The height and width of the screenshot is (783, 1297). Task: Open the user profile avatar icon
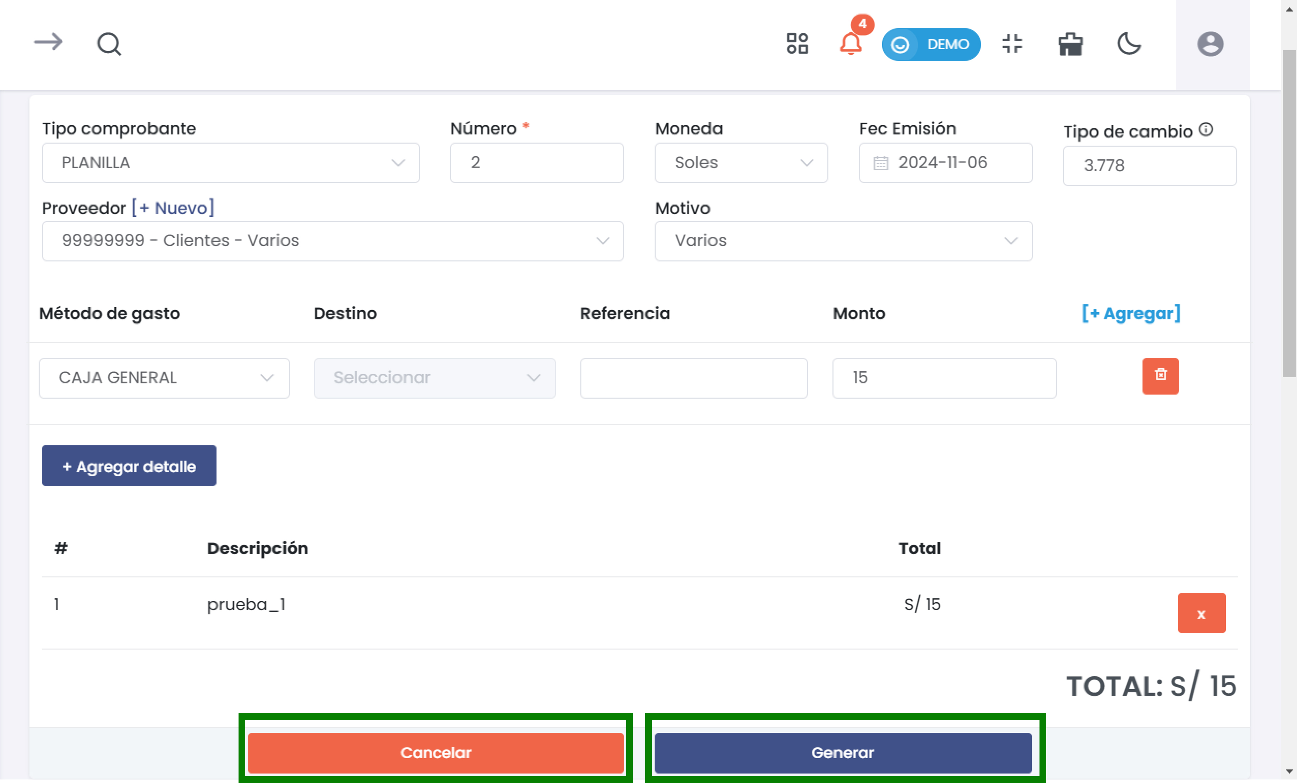(1210, 44)
